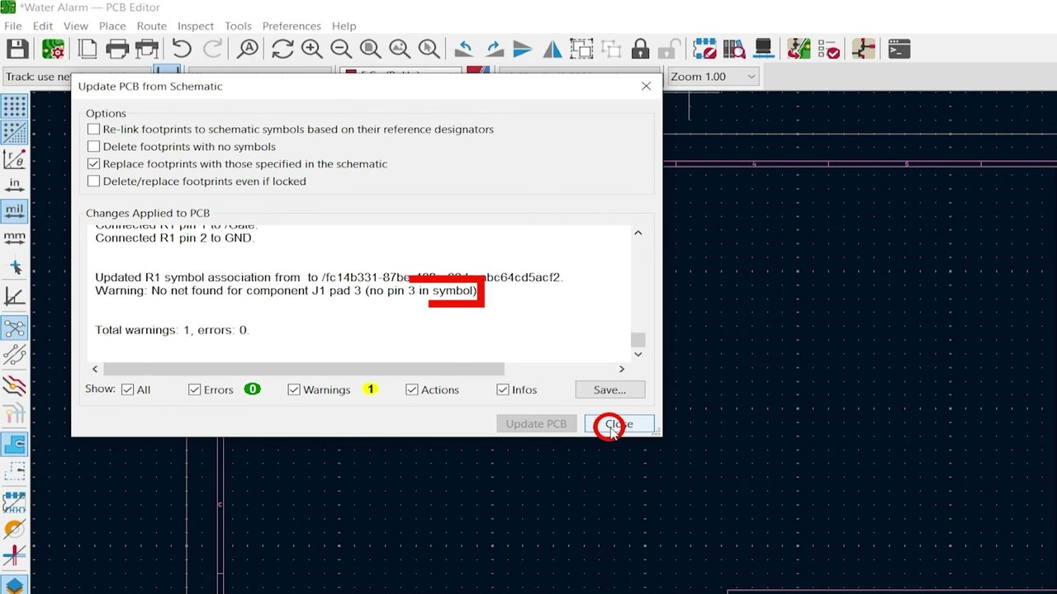1057x594 pixels.
Task: Open the Zoom 1.00 dropdown
Action: coord(713,77)
